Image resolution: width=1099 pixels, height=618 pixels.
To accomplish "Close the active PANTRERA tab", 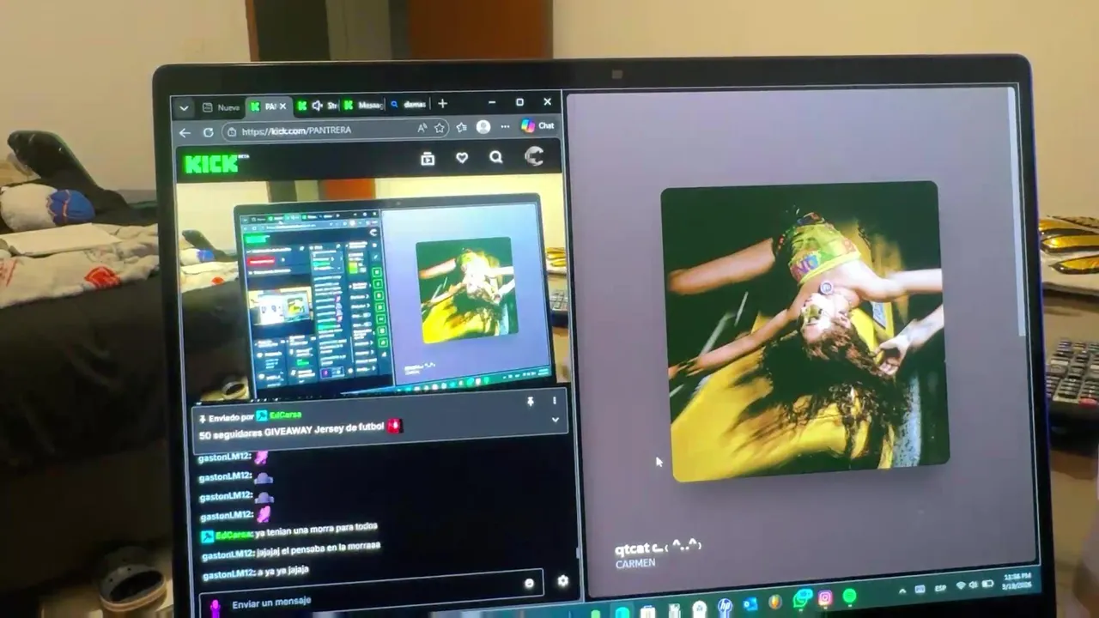I will [x=282, y=106].
